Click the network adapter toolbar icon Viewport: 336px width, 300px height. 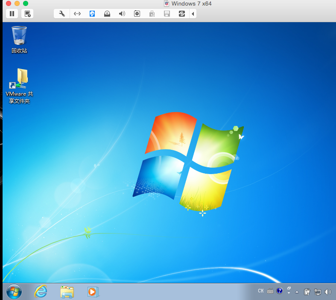point(77,14)
